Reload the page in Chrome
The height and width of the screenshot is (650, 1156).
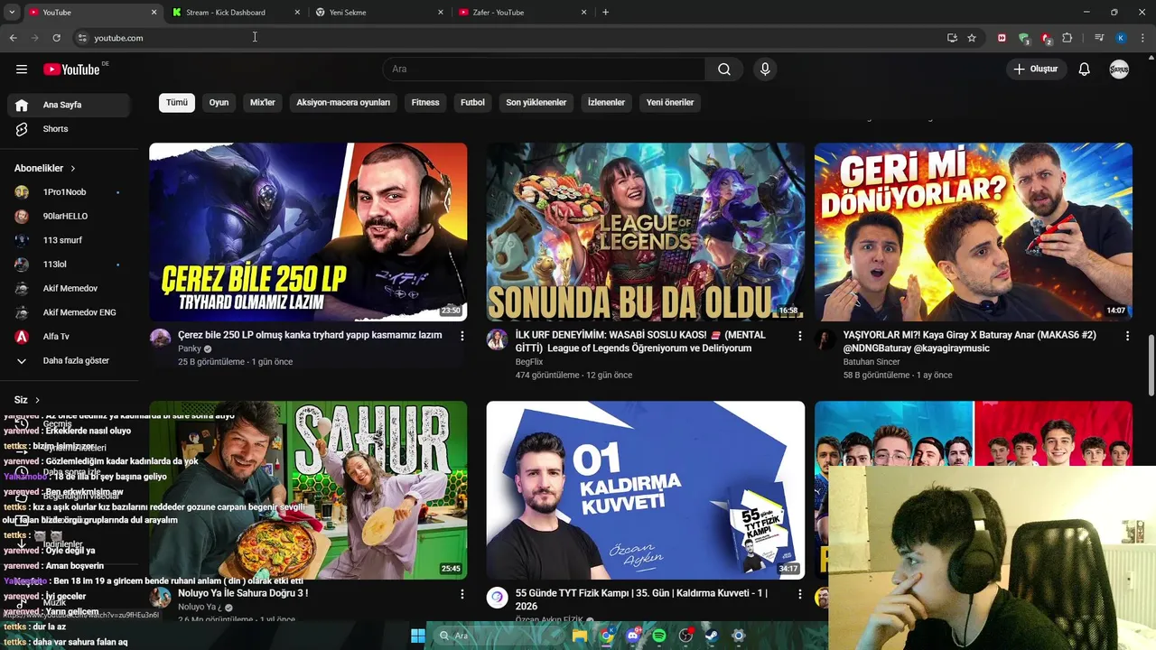click(x=56, y=38)
